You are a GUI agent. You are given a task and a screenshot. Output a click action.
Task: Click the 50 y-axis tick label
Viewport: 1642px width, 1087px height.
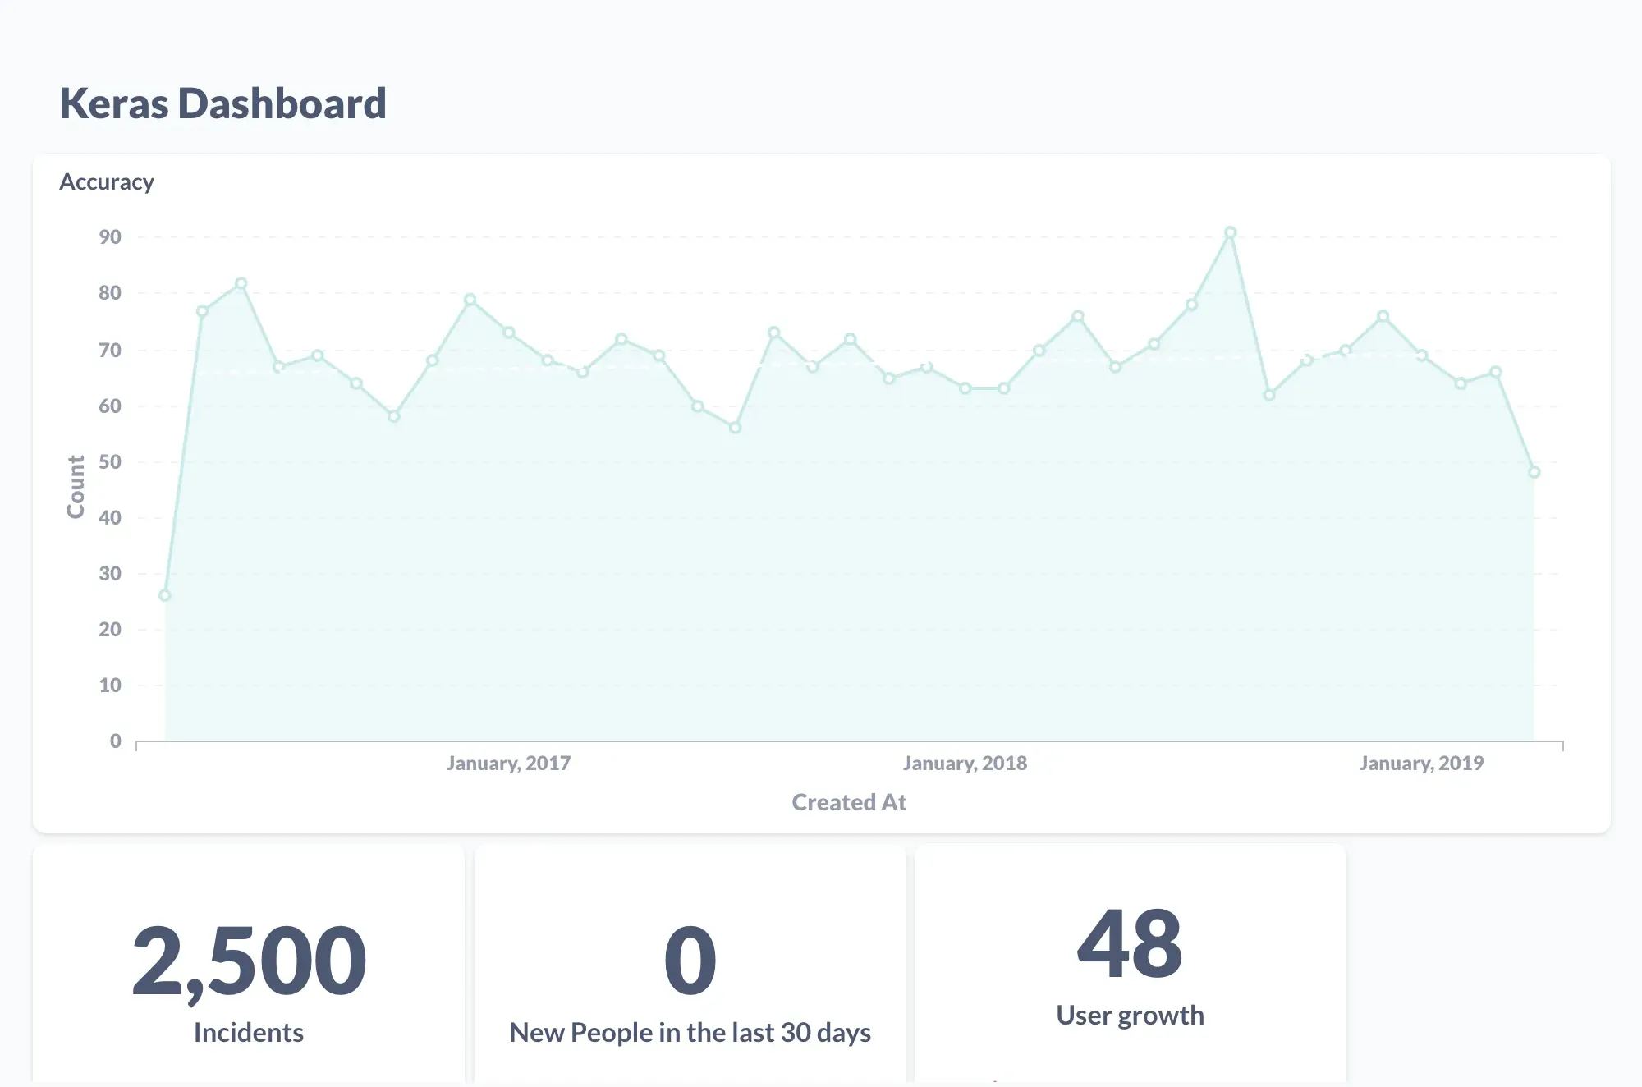[110, 462]
